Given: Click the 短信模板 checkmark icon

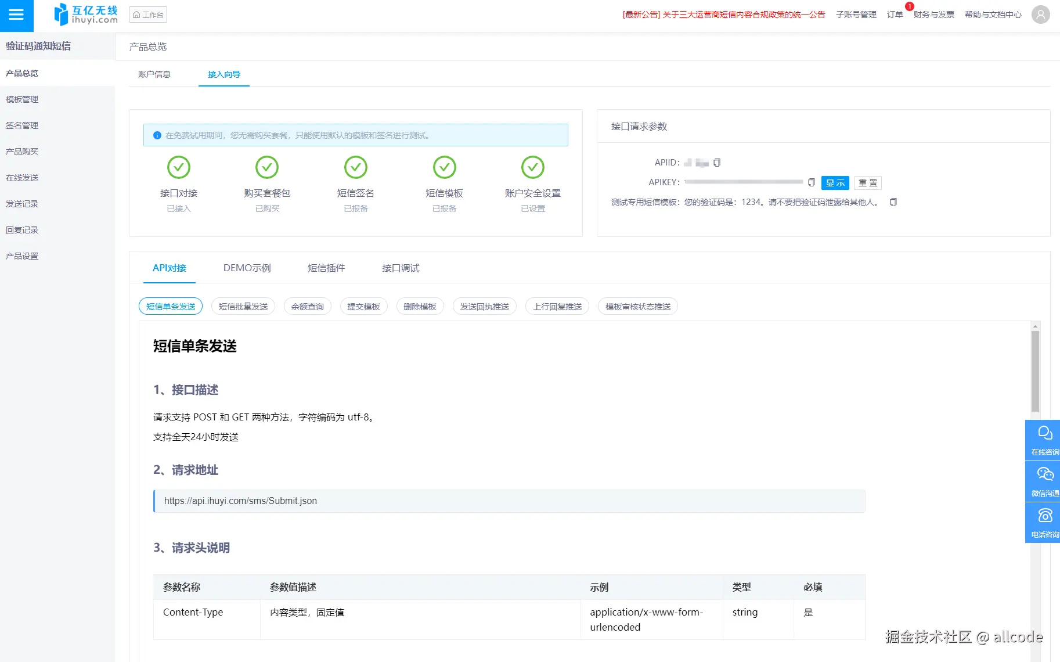Looking at the screenshot, I should pos(445,167).
